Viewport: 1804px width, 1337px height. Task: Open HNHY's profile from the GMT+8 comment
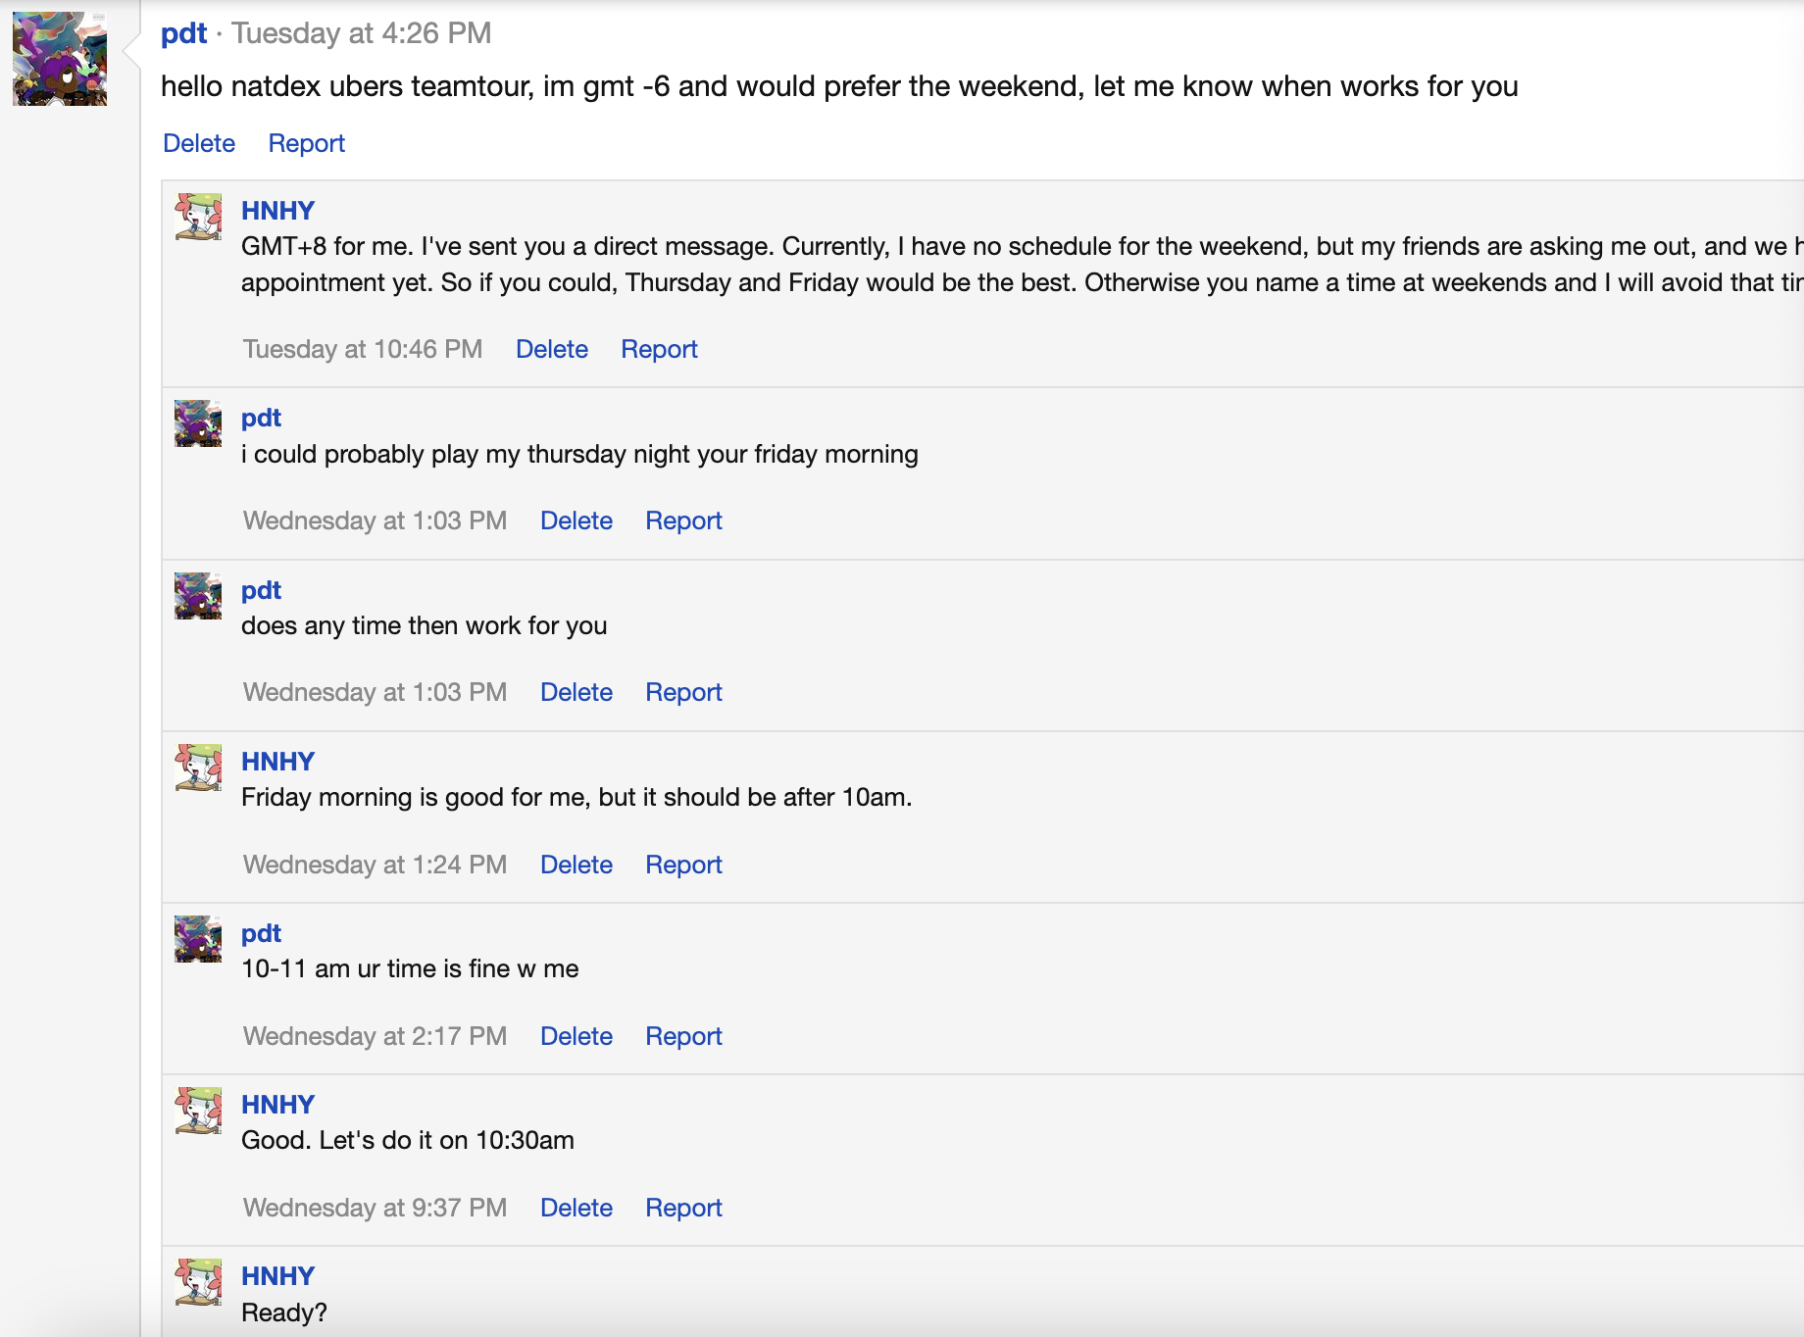pos(277,211)
